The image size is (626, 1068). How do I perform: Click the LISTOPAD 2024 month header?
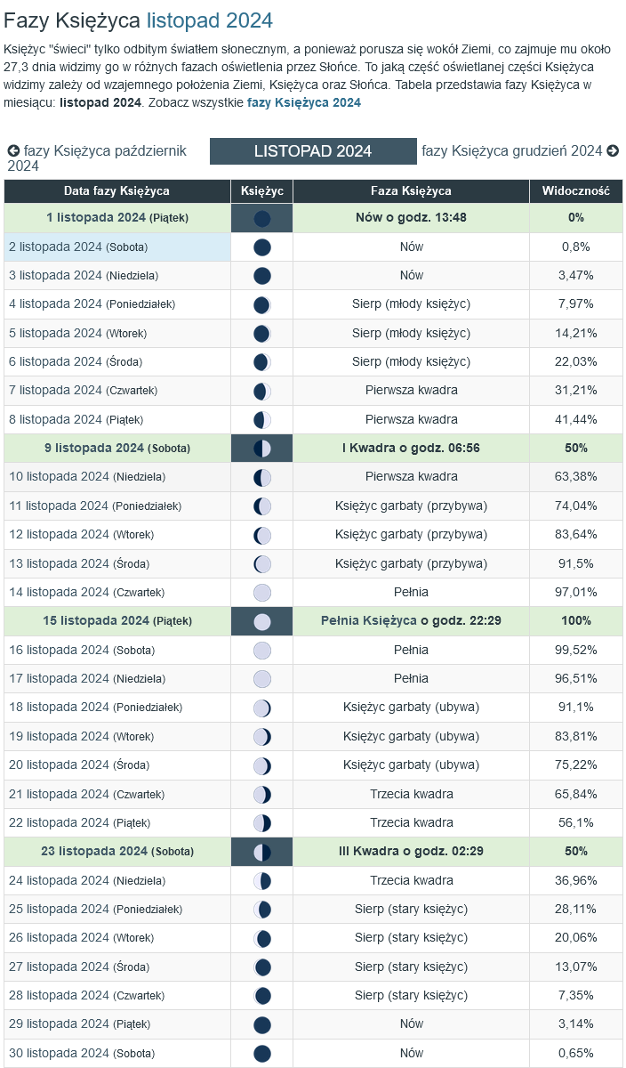pos(313,151)
